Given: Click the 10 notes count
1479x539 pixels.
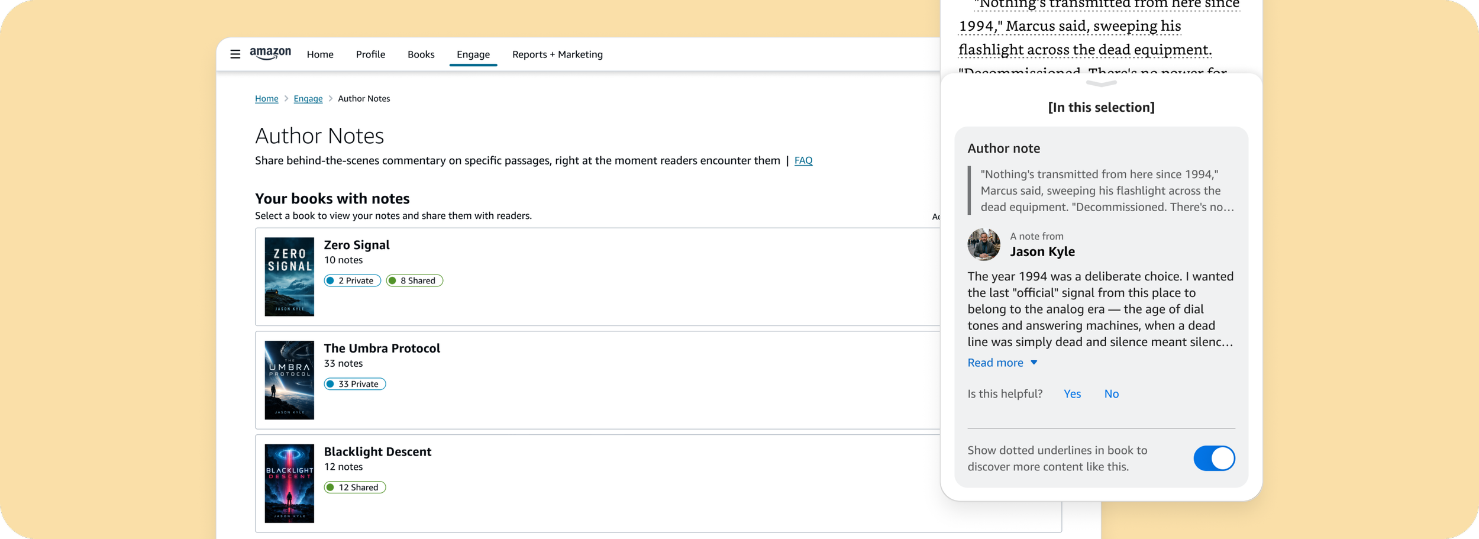Looking at the screenshot, I should coord(343,260).
